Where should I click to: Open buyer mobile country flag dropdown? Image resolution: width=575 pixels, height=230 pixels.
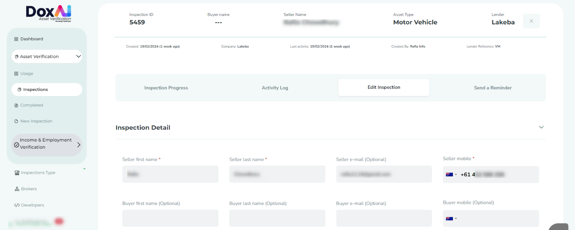451,219
